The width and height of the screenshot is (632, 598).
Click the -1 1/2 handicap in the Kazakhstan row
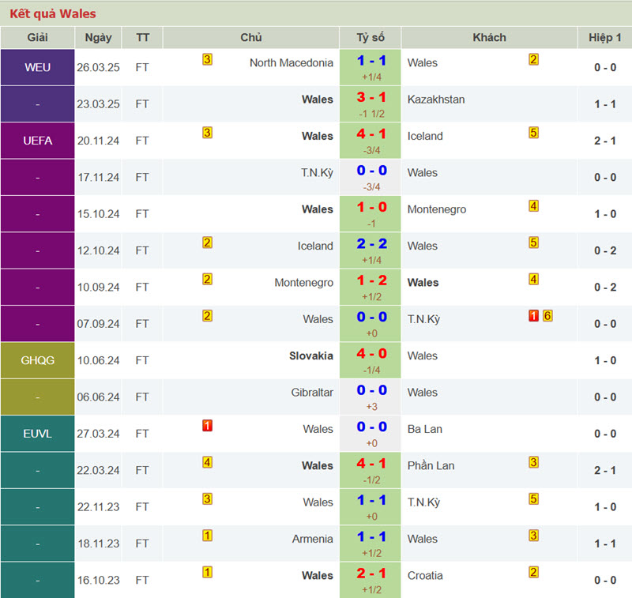[x=371, y=114]
